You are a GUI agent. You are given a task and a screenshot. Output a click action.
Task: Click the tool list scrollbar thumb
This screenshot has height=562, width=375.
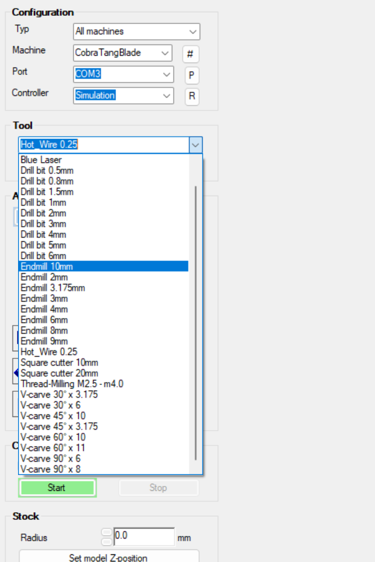[195, 322]
